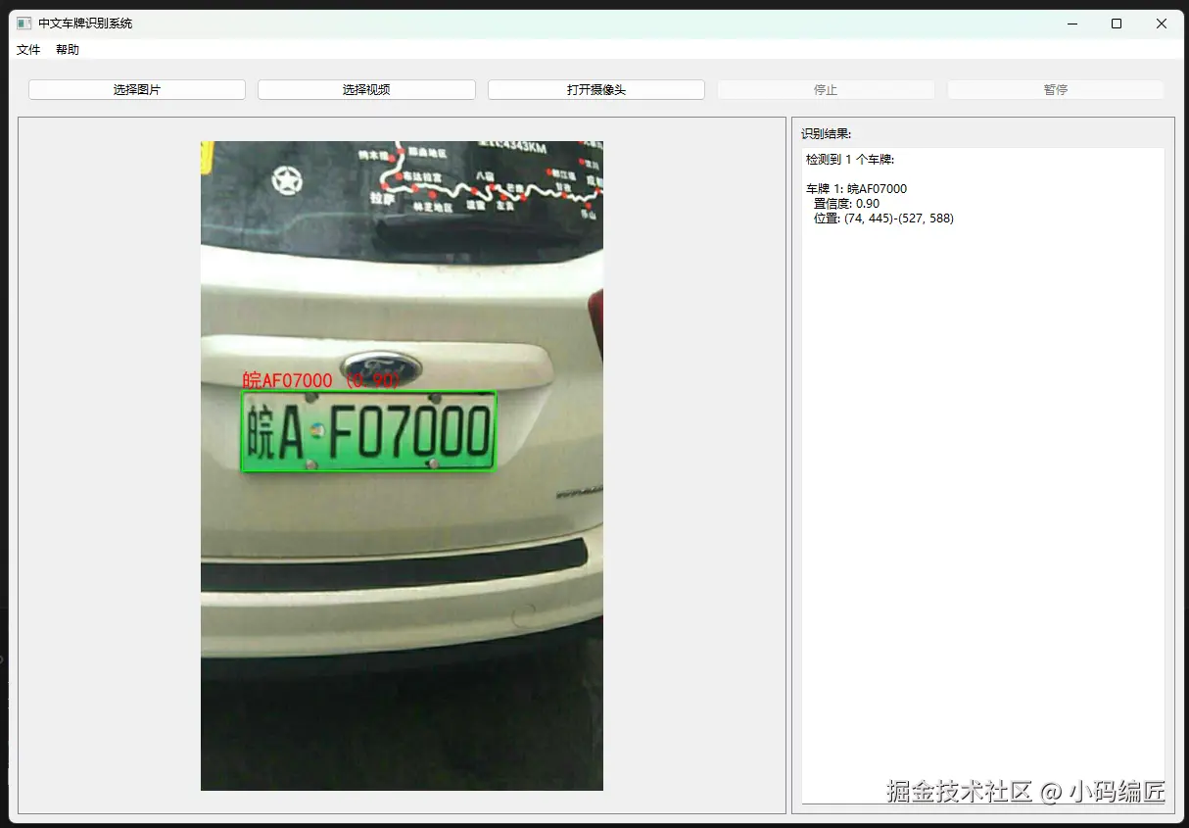This screenshot has height=828, width=1189.
Task: Open the 帮助 menu
Action: pos(67,49)
